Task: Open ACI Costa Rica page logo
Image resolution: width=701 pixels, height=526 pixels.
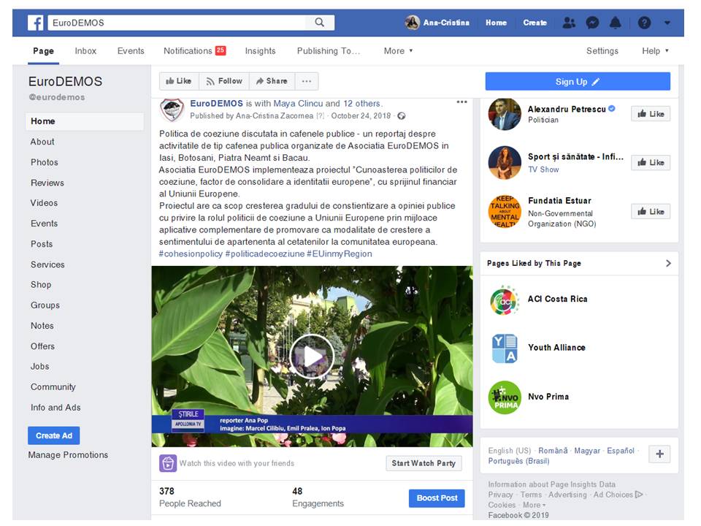Action: [x=505, y=300]
